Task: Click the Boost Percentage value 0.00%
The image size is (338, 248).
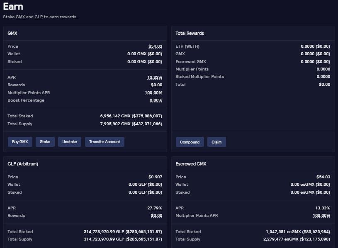Action: coord(156,100)
